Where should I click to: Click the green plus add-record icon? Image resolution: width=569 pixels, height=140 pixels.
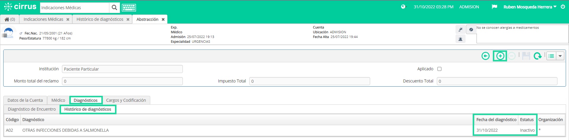pyautogui.click(x=500, y=56)
